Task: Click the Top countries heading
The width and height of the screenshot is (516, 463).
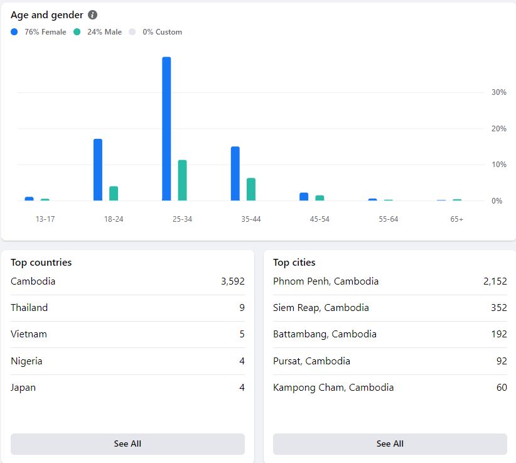Action: [41, 263]
